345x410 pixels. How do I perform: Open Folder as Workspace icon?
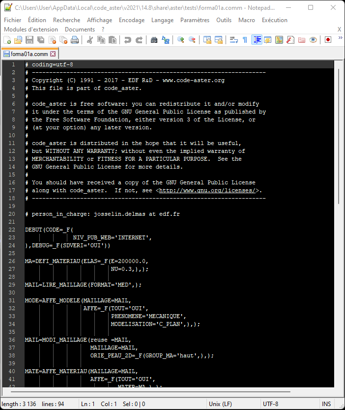coord(302,40)
